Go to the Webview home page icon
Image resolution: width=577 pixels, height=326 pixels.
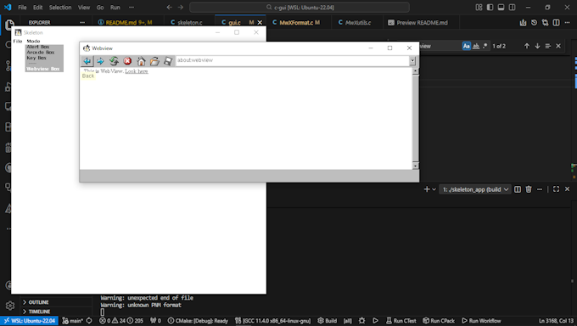(x=141, y=61)
